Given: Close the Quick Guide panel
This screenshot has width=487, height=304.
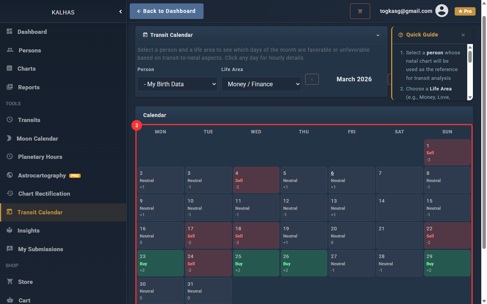Looking at the screenshot, I should [463, 35].
